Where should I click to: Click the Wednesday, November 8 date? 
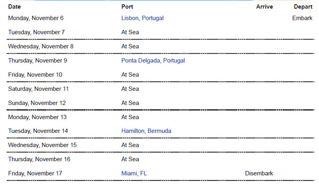pyautogui.click(x=41, y=46)
